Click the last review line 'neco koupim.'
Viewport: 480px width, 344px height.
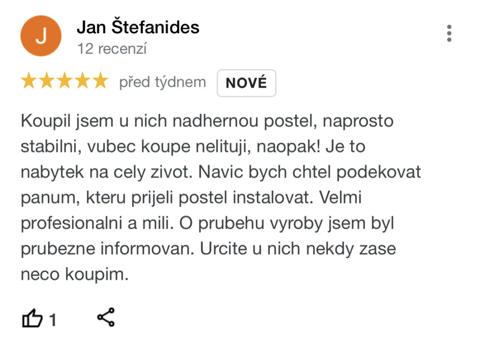coord(75,274)
